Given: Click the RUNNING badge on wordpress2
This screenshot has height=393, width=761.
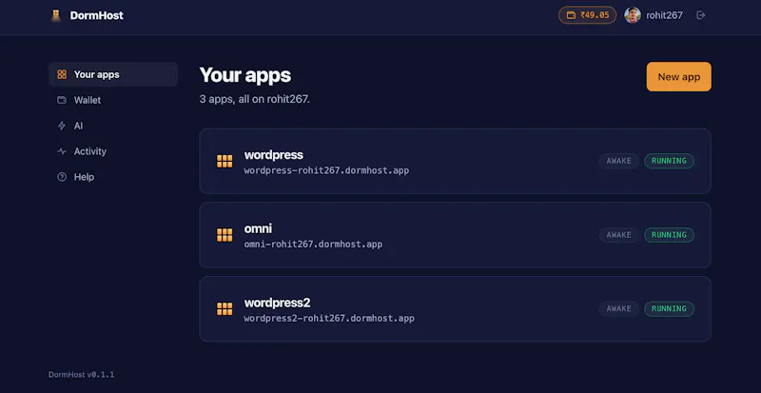Looking at the screenshot, I should click(669, 308).
